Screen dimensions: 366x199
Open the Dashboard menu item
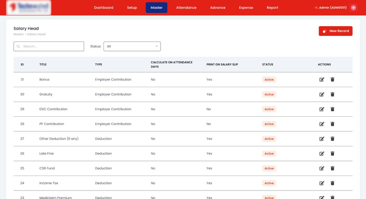(x=104, y=8)
